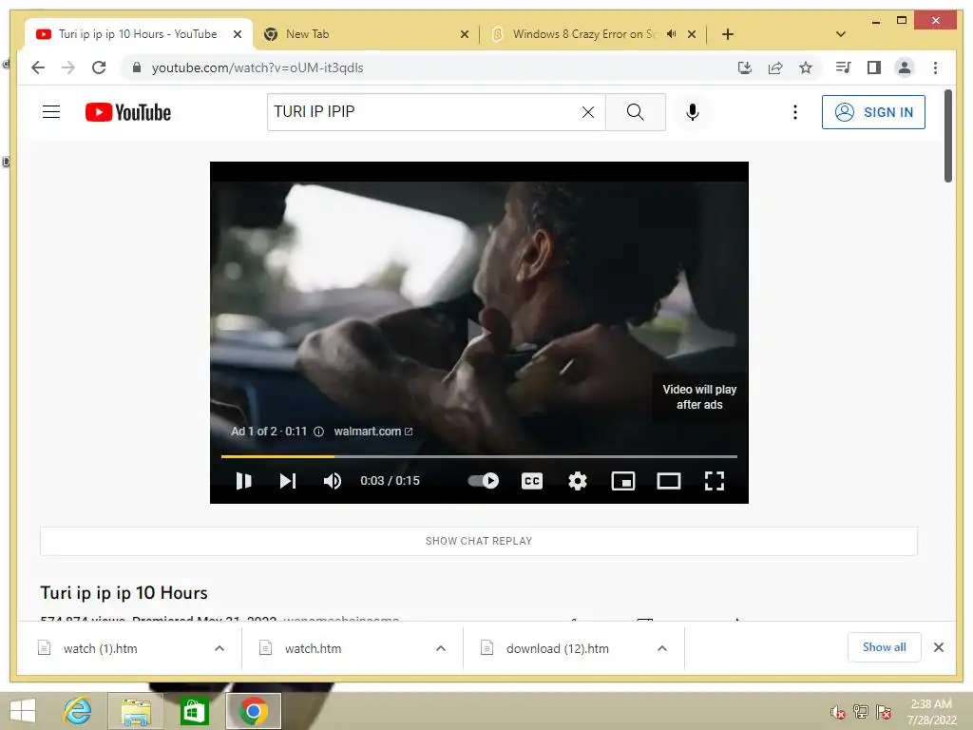
Task: Click SHOW CHAT REPLAY
Action: click(479, 541)
